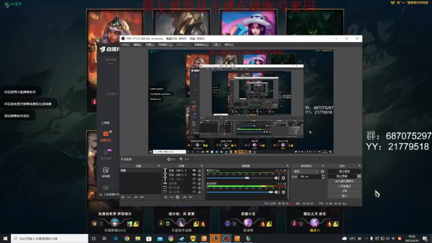Add a new scene with plus icon
The height and width of the screenshot is (243, 432).
(123, 197)
